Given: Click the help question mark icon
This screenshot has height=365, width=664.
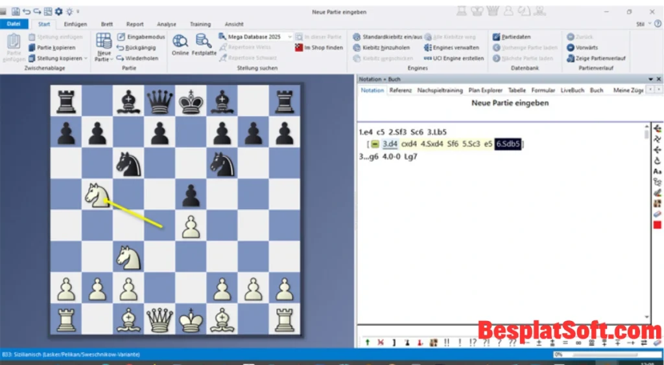Looking at the screenshot, I should pyautogui.click(x=658, y=24).
